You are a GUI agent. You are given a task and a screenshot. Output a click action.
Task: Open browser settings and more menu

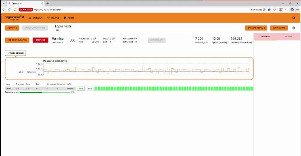click(x=286, y=10)
